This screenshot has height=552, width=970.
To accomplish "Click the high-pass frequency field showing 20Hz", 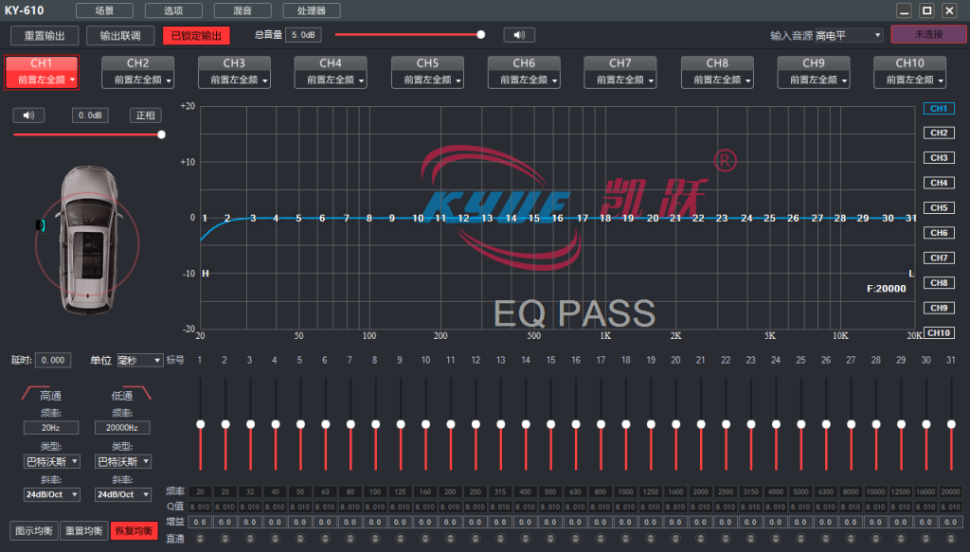I will click(51, 428).
